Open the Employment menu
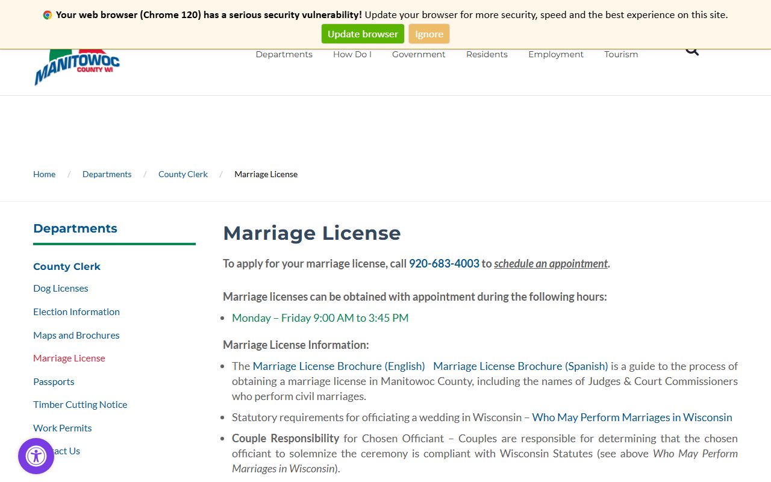Screen dimensions: 771x482 pos(556,54)
